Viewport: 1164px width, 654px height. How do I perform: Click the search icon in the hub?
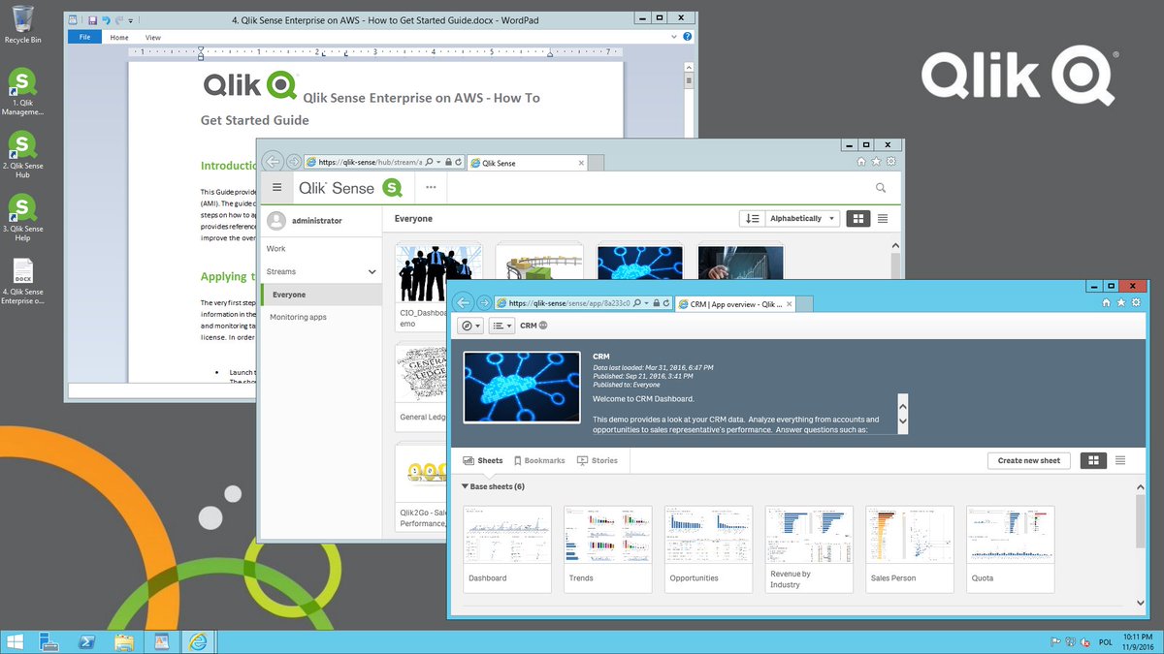[x=880, y=187]
